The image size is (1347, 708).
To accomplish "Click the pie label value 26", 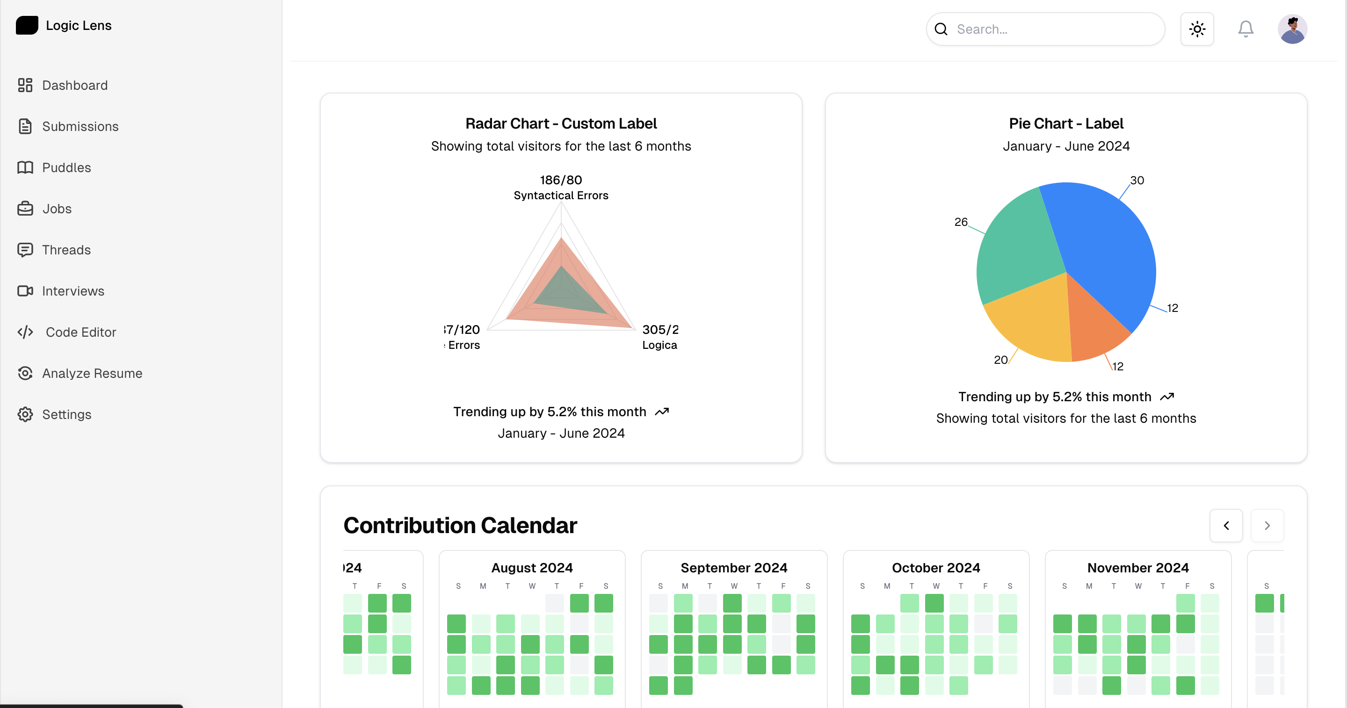I will [x=961, y=222].
